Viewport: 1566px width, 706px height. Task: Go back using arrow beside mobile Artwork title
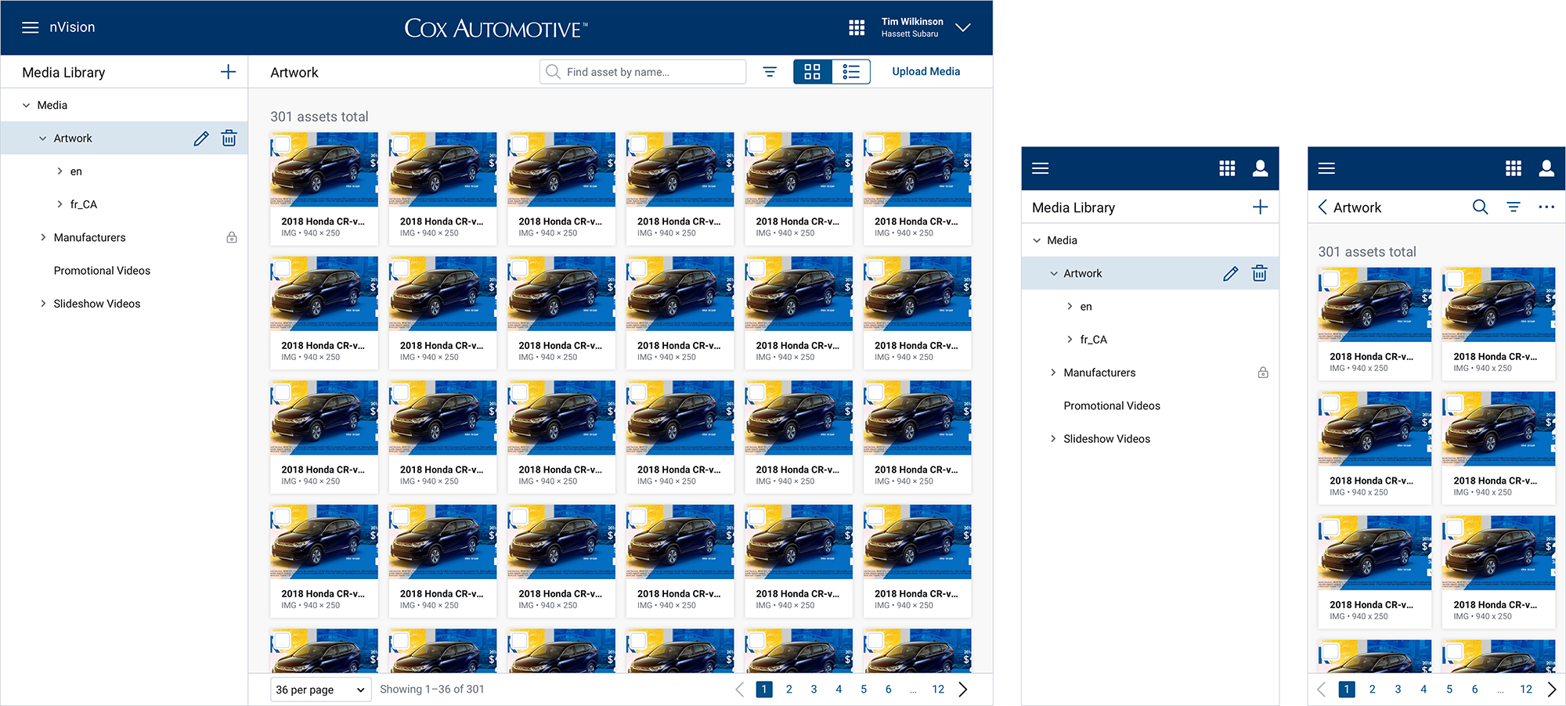click(1322, 207)
